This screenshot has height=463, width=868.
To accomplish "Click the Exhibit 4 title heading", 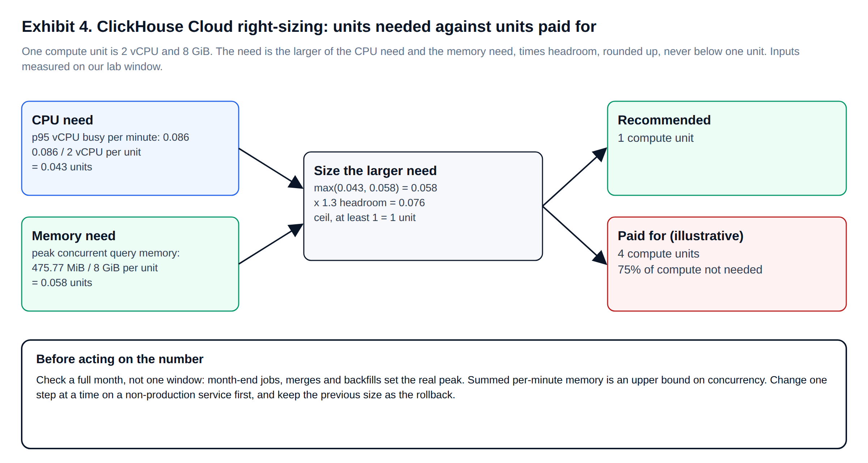I will (x=309, y=27).
